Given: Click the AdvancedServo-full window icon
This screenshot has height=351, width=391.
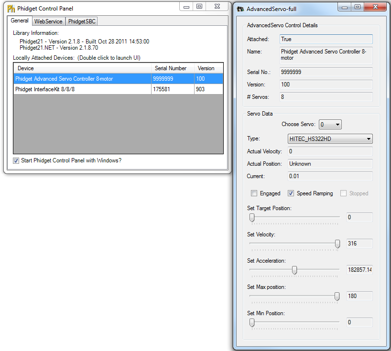Looking at the screenshot, I should pyautogui.click(x=240, y=9).
